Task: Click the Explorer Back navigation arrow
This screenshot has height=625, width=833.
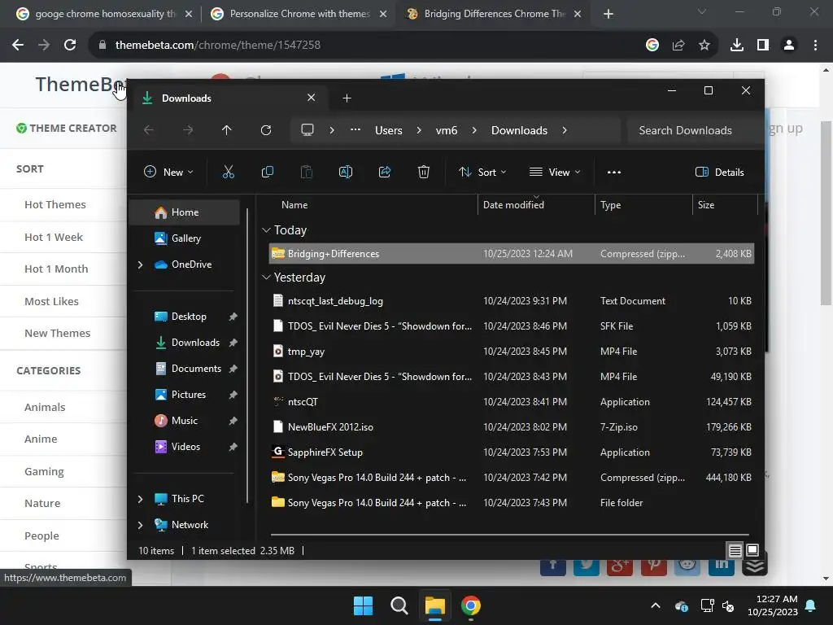Action: click(149, 130)
